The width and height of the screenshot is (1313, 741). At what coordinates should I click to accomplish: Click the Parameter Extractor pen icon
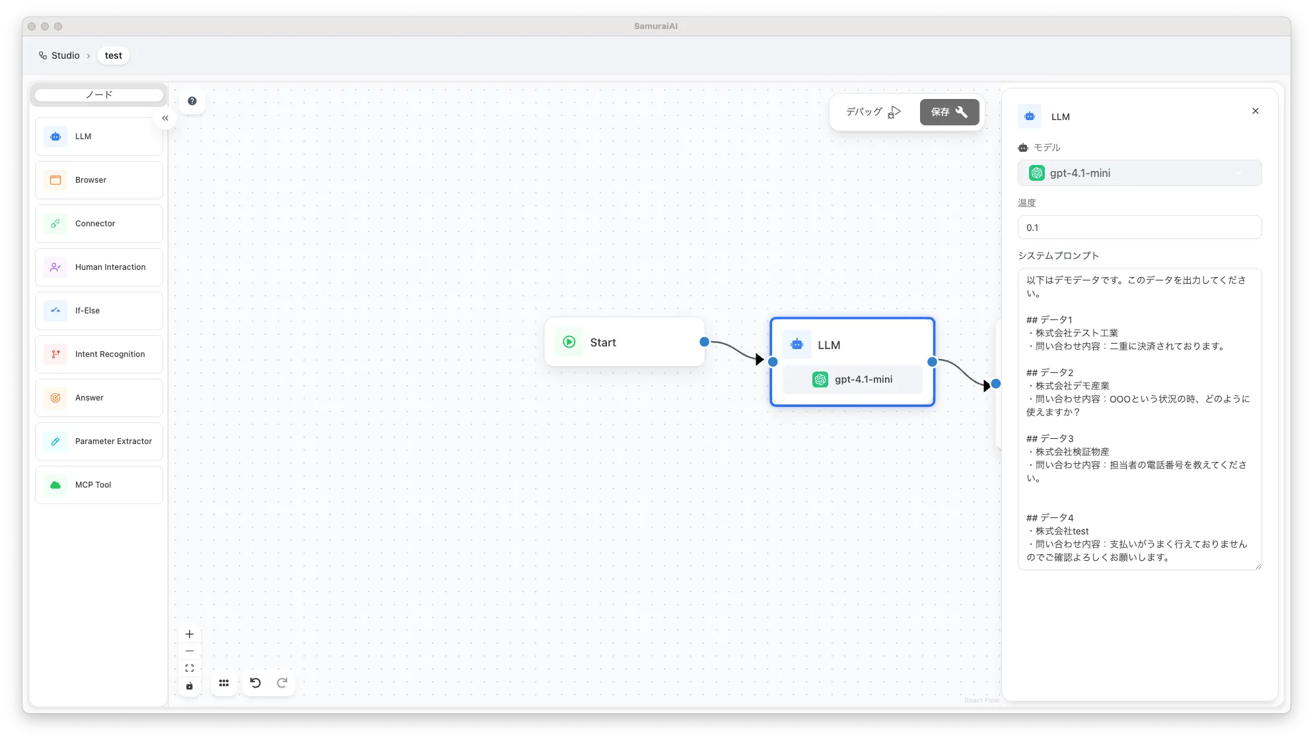pyautogui.click(x=55, y=441)
